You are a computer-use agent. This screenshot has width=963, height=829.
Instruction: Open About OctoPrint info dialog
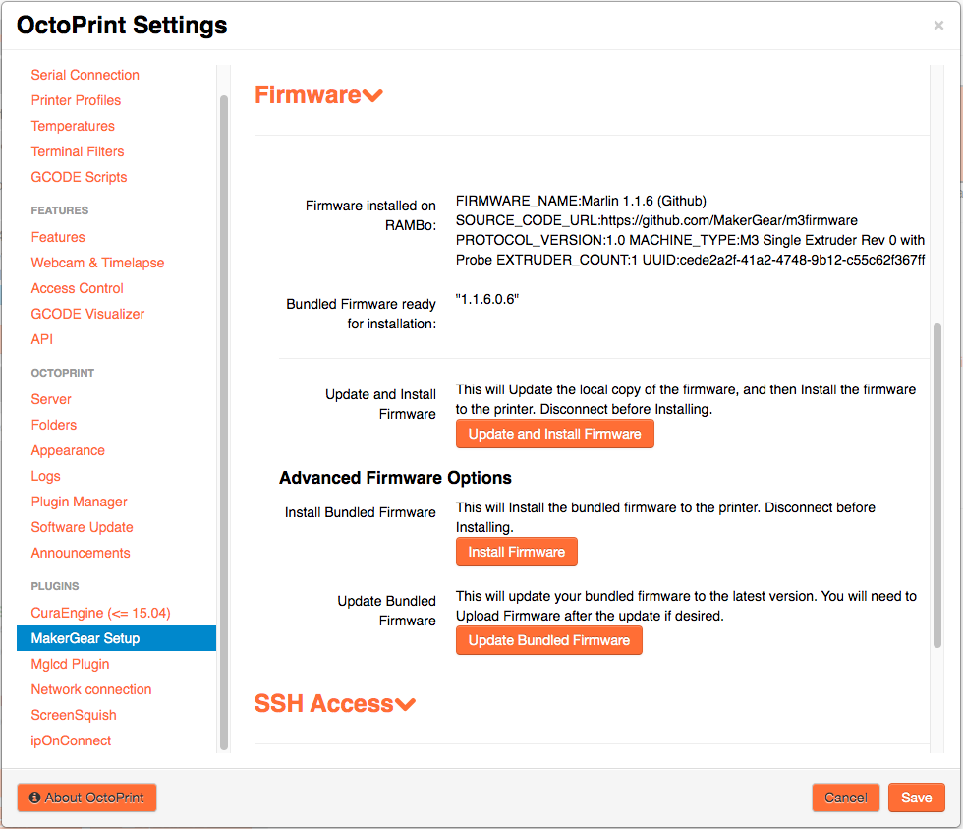tap(86, 798)
